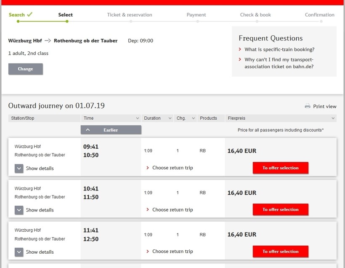The height and width of the screenshot is (268, 345).
Task: Select offer for the 09:41 train
Action: [x=280, y=168]
